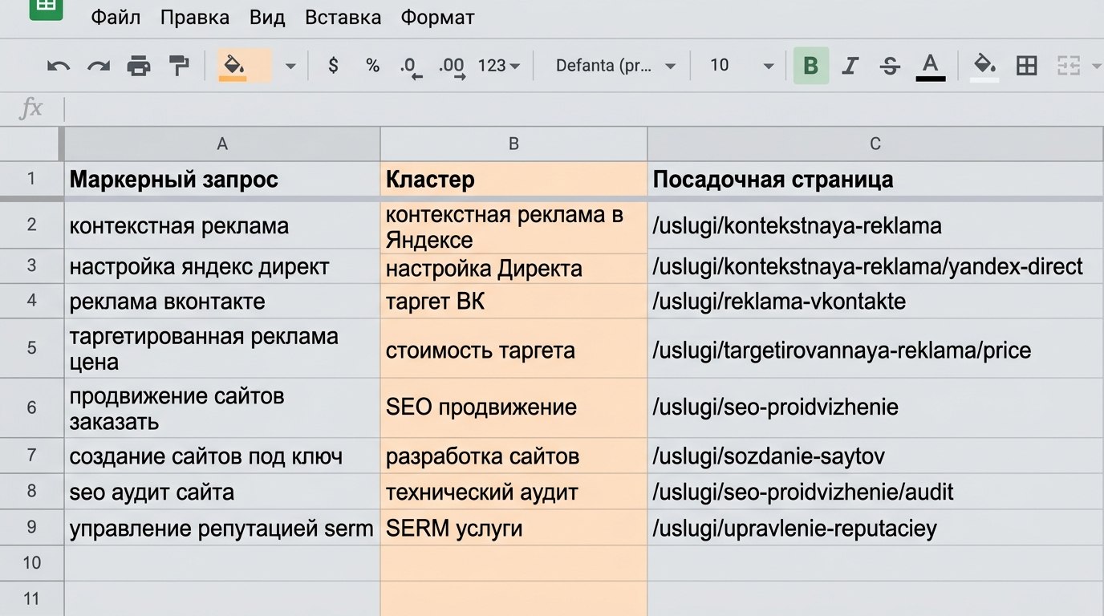The height and width of the screenshot is (616, 1104).
Task: Select cell 'создание сайтов под ключ'
Action: coord(222,456)
